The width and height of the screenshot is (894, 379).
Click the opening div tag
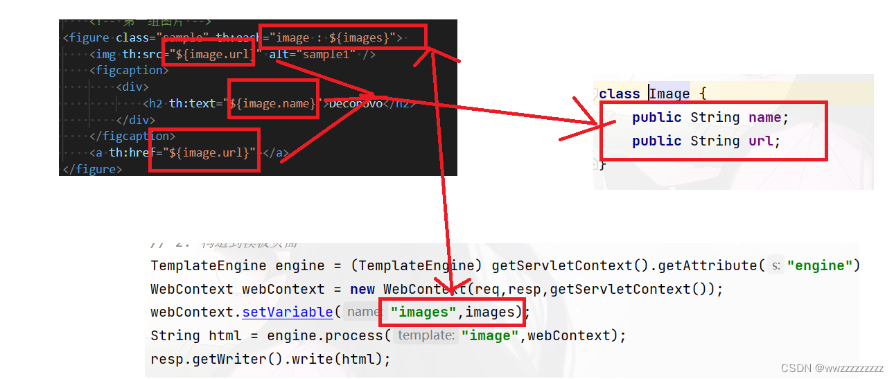click(x=132, y=87)
